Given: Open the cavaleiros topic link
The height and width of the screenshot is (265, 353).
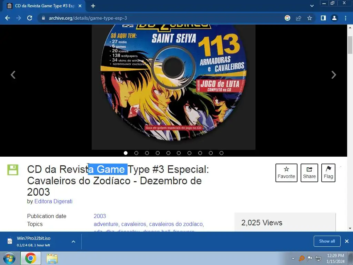Looking at the screenshot, I should (134, 224).
